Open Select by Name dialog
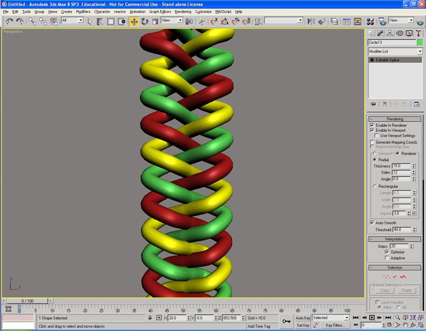This screenshot has width=426, height=331. pyautogui.click(x=100, y=22)
